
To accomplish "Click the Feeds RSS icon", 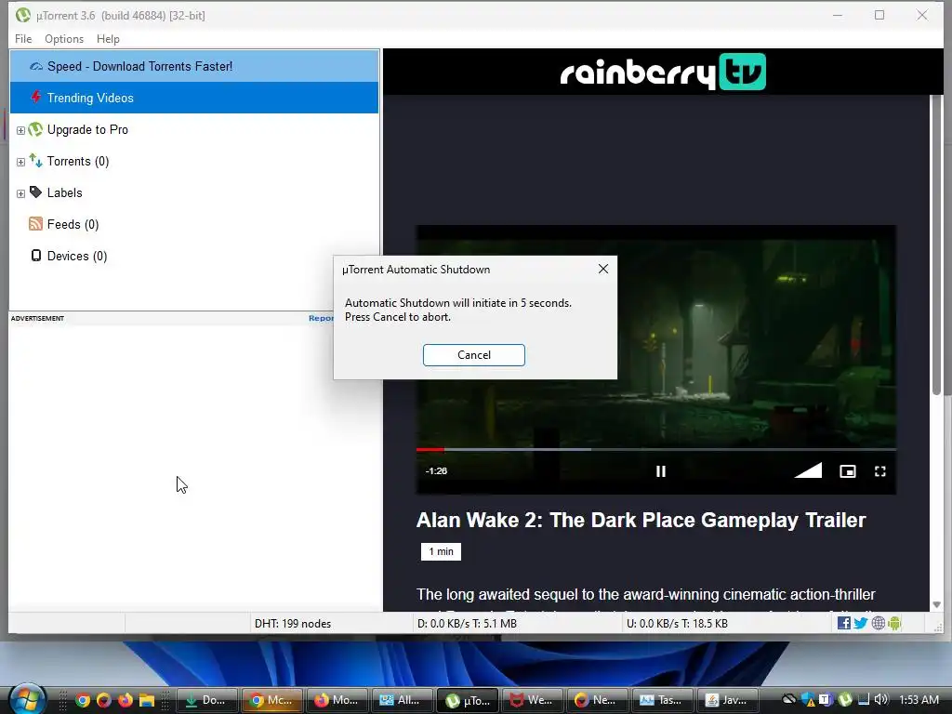I will coord(36,224).
